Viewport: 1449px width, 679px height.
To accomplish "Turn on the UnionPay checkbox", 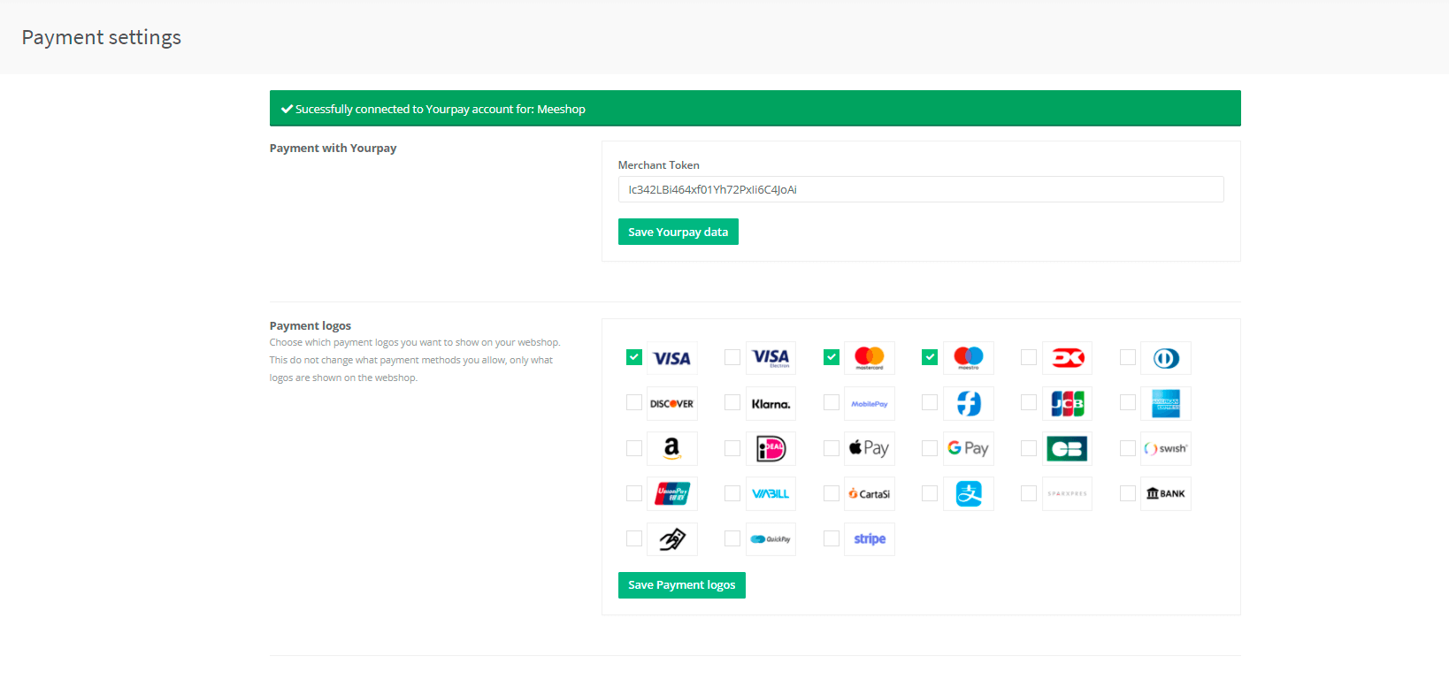I will click(x=633, y=493).
